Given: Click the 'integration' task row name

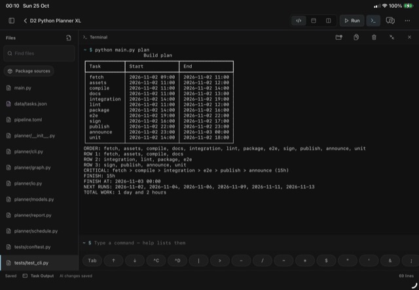Looking at the screenshot, I should (x=105, y=99).
